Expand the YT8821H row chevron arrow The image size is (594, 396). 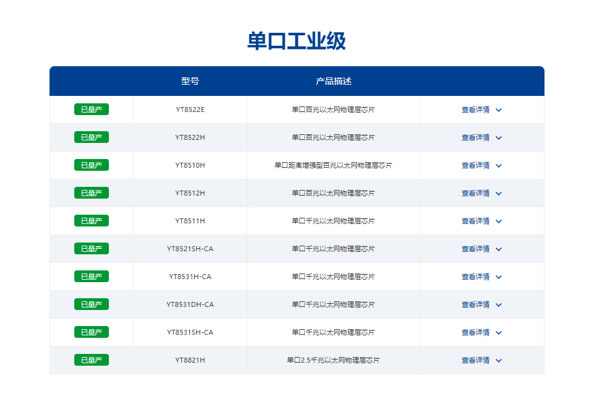pos(499,360)
